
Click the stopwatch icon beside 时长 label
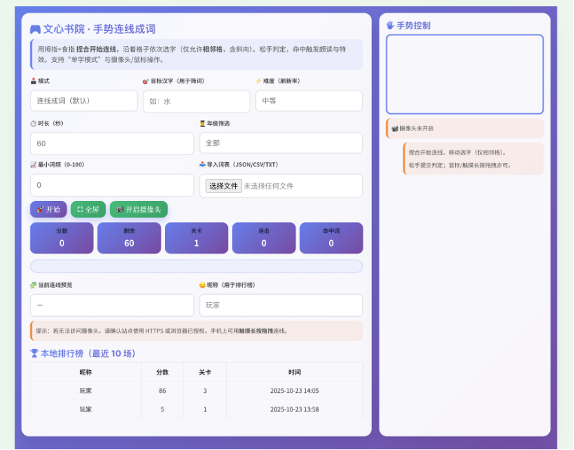[x=33, y=124]
